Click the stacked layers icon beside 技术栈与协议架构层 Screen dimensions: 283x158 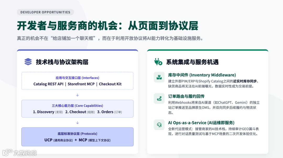(x=28, y=62)
